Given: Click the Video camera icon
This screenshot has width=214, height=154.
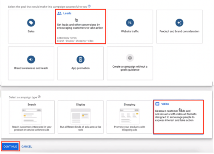Looking at the screenshot, I should pyautogui.click(x=157, y=104).
